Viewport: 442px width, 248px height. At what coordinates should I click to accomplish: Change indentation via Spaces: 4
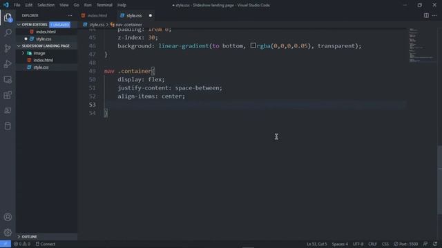[340, 244]
